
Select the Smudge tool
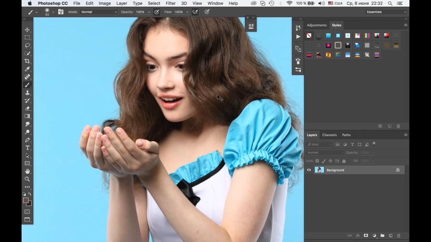tap(27, 124)
